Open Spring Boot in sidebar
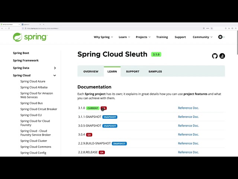238x179 pixels. click(x=21, y=53)
